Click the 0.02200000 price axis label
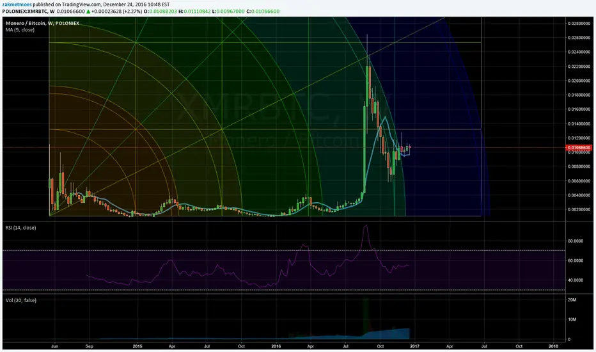596x352 pixels. click(579, 66)
